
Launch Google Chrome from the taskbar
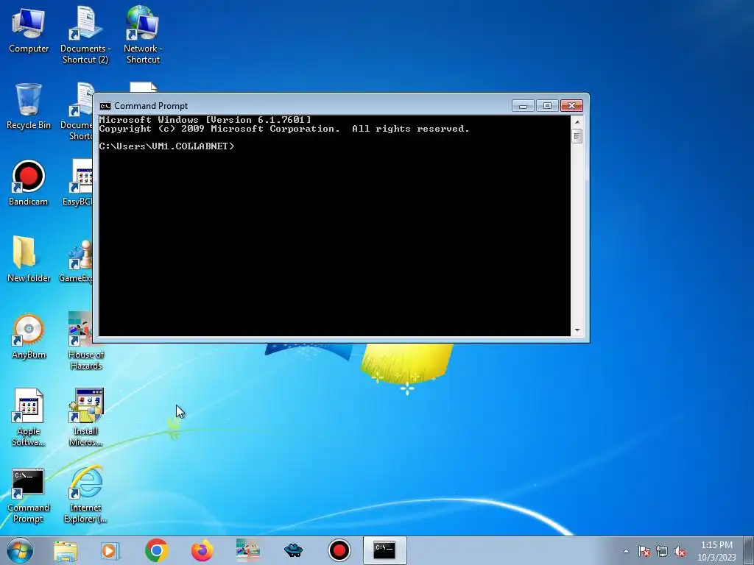[156, 550]
